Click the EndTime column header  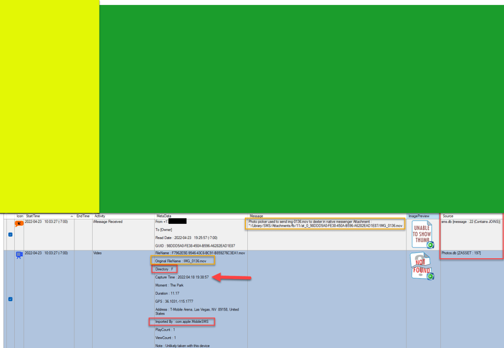tap(83, 216)
